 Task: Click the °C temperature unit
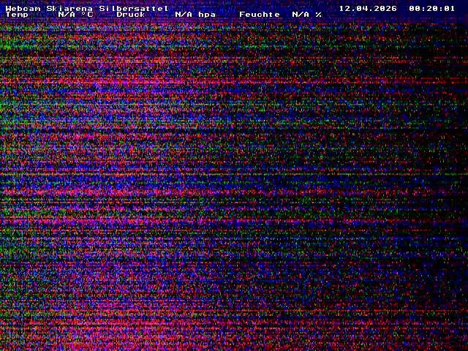87,15
